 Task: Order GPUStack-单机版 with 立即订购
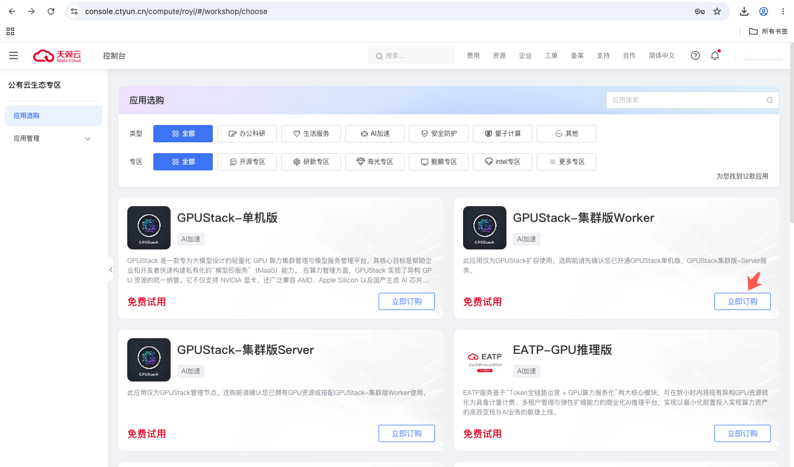tap(407, 301)
